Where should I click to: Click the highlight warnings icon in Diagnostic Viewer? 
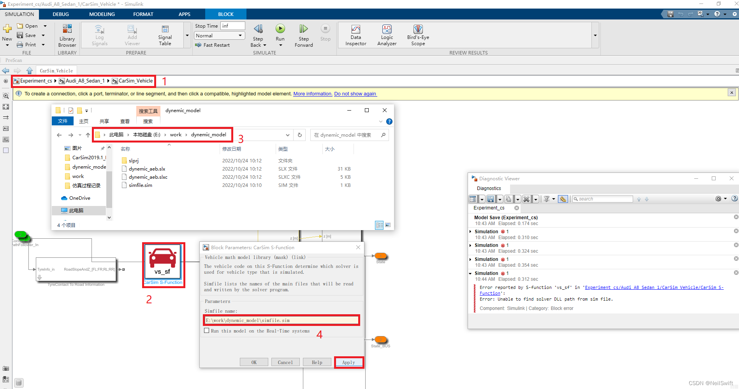coord(563,199)
